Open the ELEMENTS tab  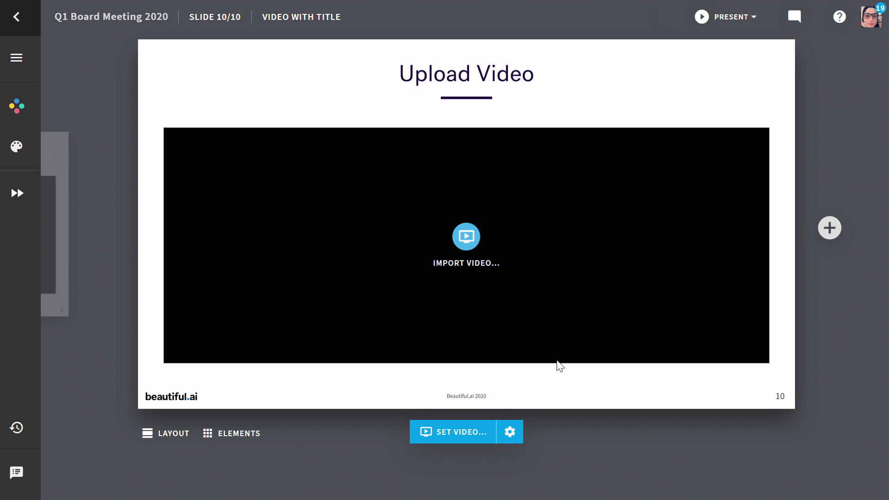(231, 433)
